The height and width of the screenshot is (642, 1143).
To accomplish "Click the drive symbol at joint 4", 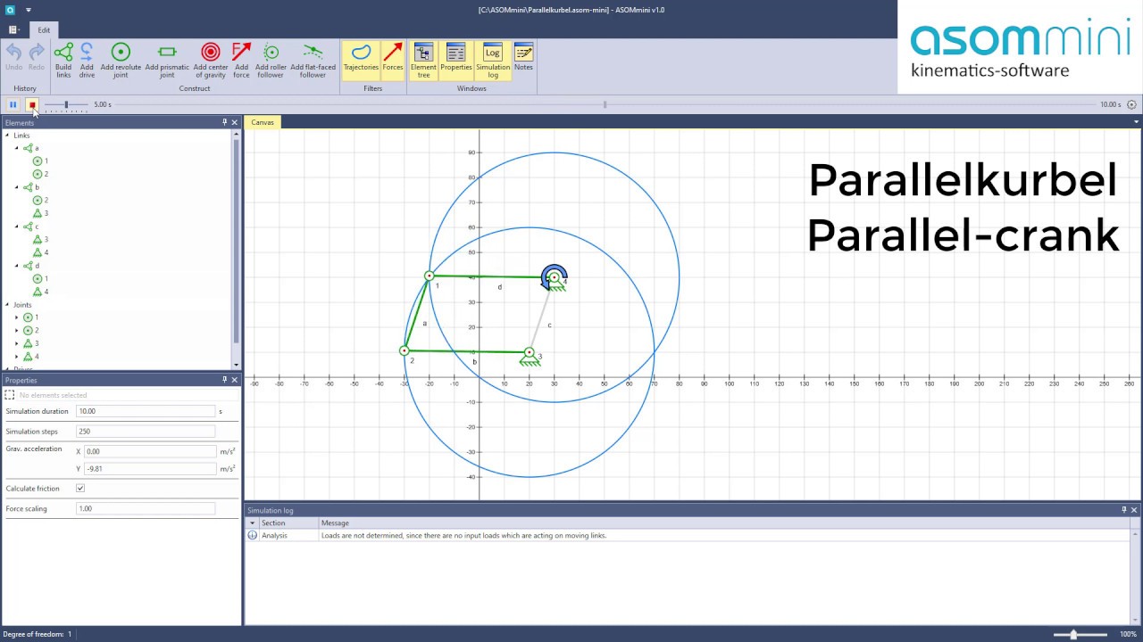I will (x=554, y=276).
